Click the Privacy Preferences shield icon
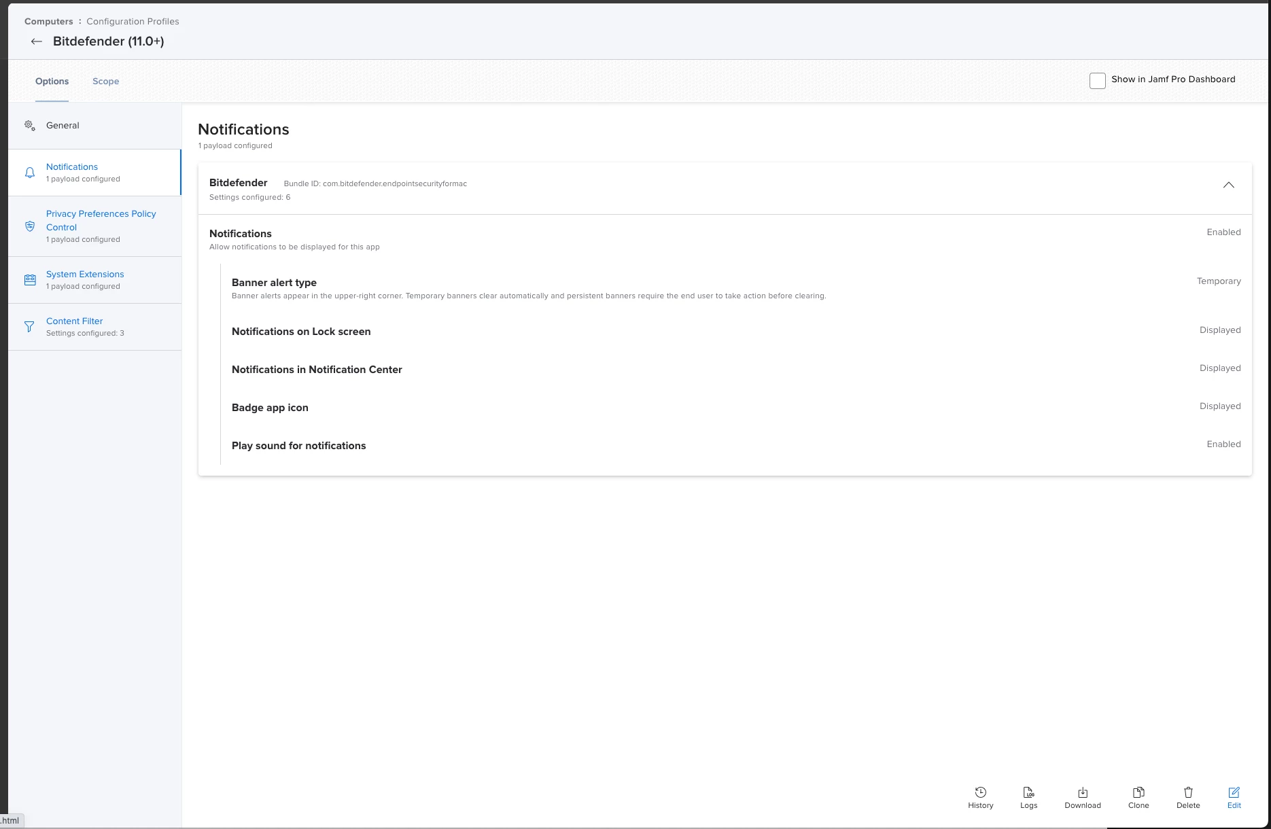The width and height of the screenshot is (1271, 829). point(30,226)
